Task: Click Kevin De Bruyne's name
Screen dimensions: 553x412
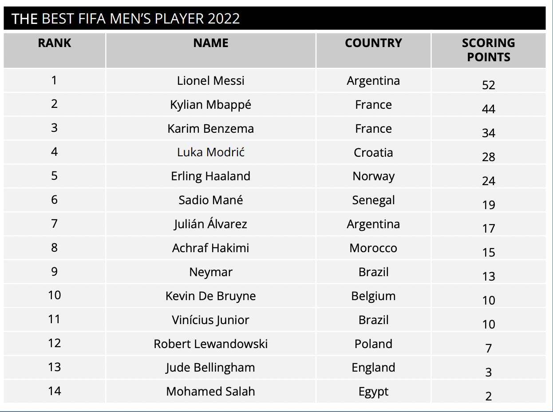Action: point(211,296)
